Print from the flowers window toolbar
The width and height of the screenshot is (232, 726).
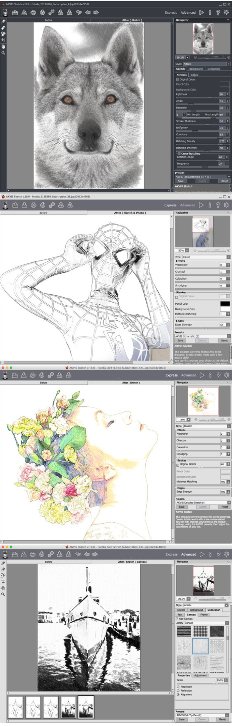(x=32, y=375)
